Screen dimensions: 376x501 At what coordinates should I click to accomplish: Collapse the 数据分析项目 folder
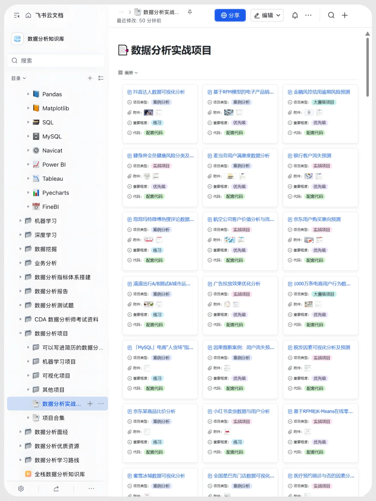point(21,333)
